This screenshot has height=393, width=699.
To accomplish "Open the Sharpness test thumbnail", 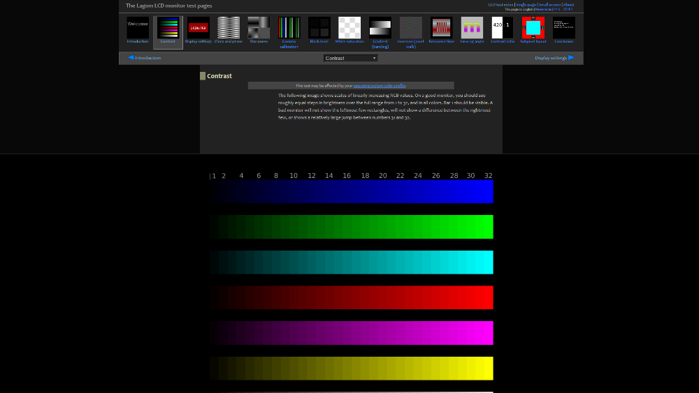I will click(x=258, y=28).
